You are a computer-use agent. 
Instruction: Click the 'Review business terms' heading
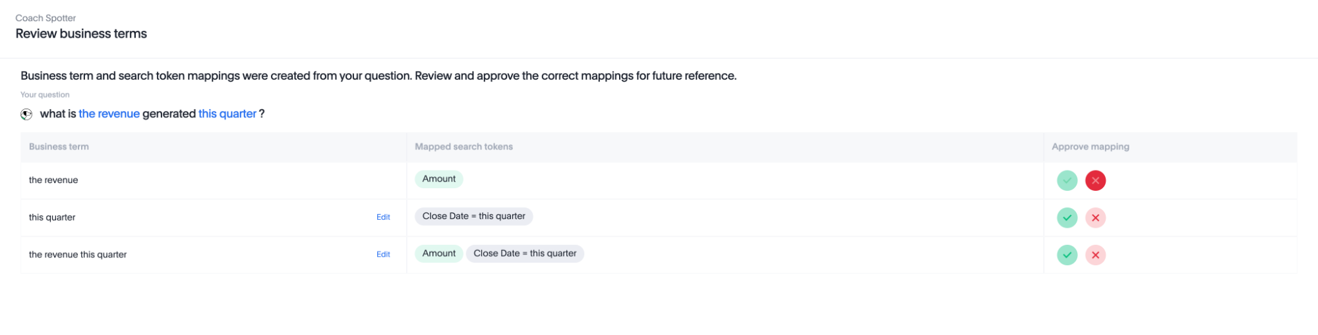pos(81,34)
